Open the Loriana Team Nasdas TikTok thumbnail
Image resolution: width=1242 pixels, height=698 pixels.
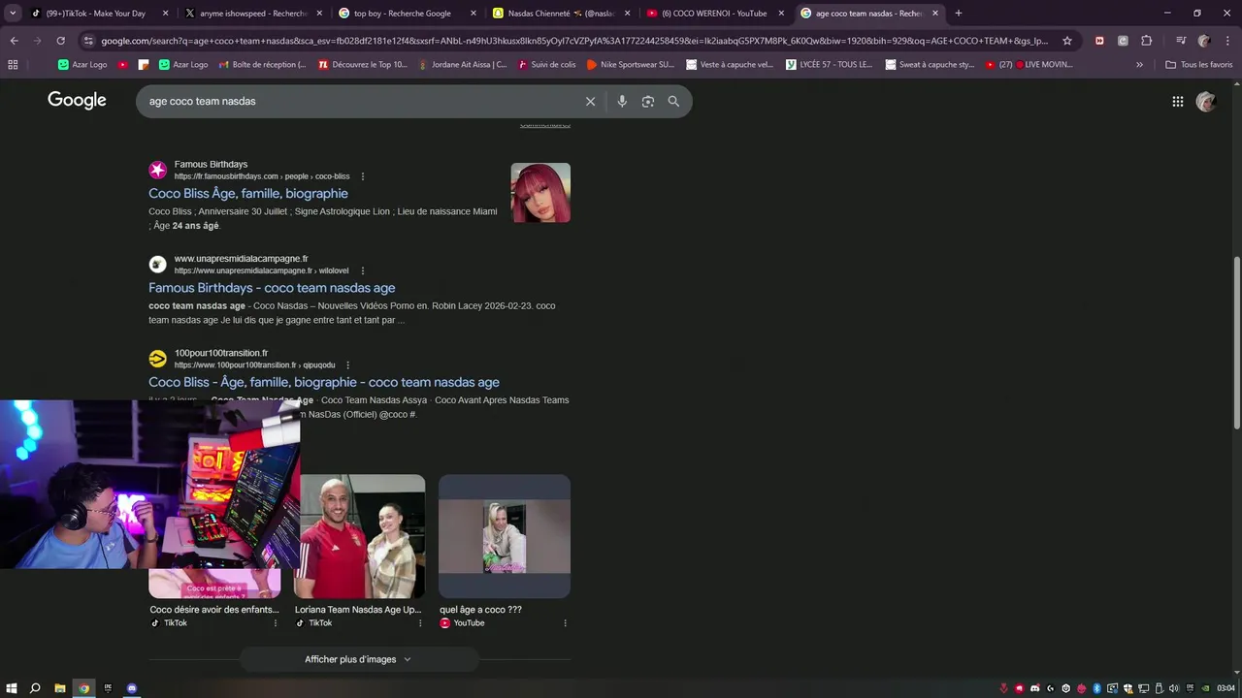click(x=360, y=536)
